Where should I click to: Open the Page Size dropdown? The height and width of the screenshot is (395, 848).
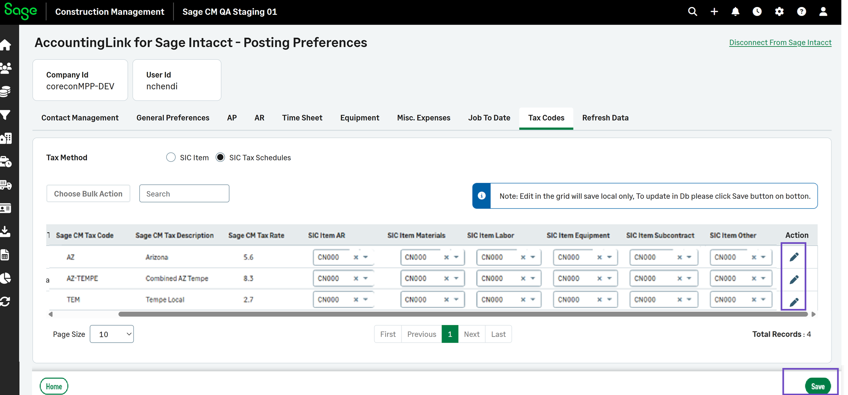coord(112,334)
